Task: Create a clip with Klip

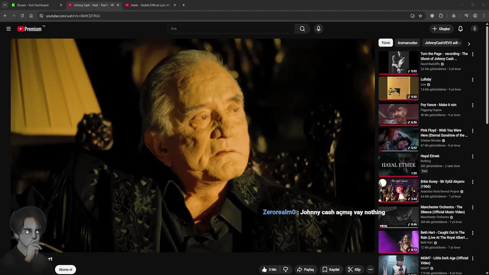Action: point(354,269)
